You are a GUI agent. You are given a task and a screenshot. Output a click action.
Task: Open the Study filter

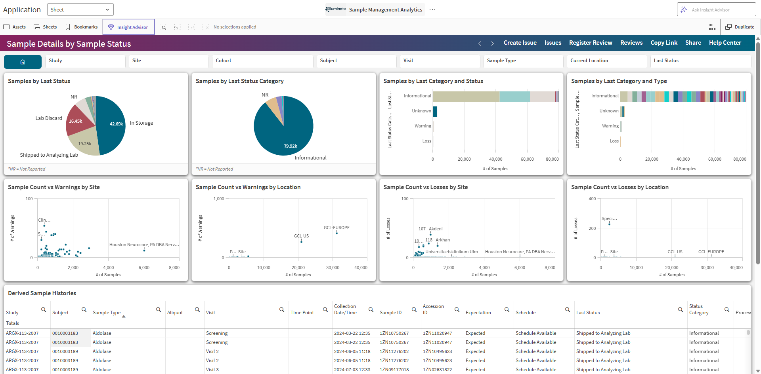pos(85,61)
